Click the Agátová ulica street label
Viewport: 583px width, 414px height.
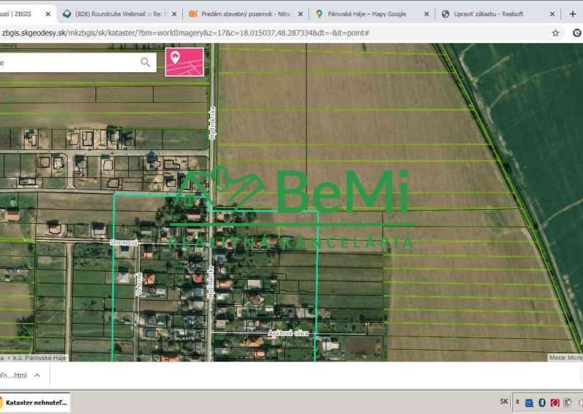coord(288,333)
